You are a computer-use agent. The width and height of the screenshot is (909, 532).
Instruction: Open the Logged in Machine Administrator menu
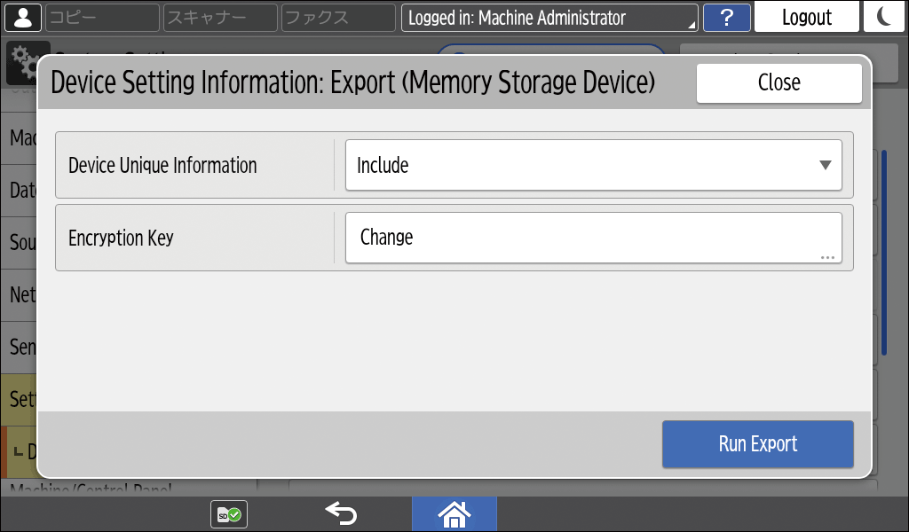pos(549,18)
